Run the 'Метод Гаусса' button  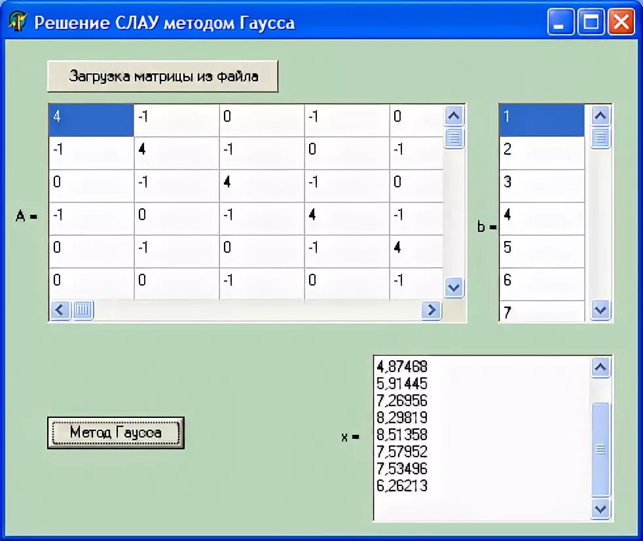point(116,433)
